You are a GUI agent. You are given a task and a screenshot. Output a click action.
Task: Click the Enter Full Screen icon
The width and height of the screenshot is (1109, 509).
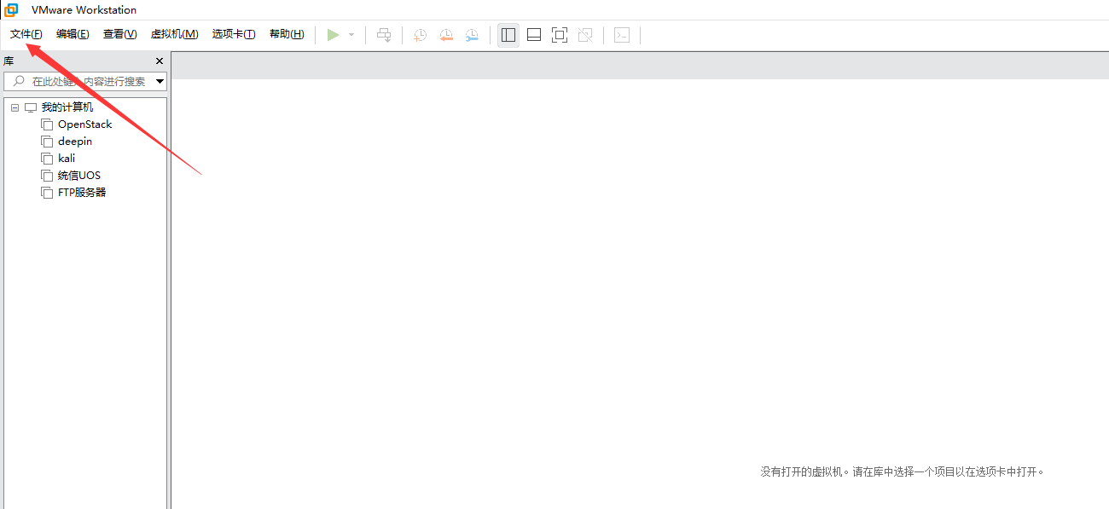[x=560, y=35]
